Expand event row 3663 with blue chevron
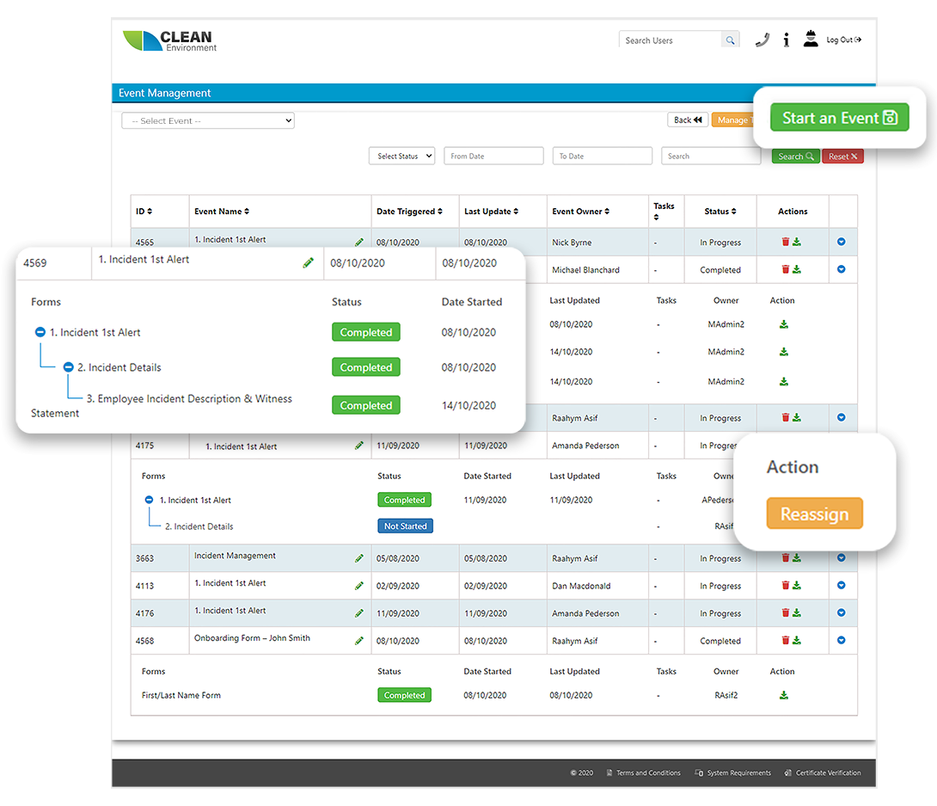 [x=842, y=557]
